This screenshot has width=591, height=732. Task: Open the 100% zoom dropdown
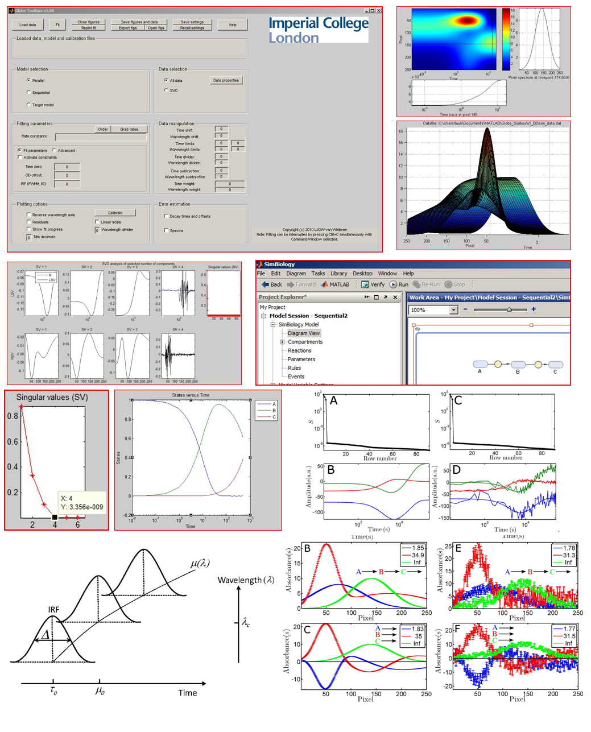(x=453, y=310)
